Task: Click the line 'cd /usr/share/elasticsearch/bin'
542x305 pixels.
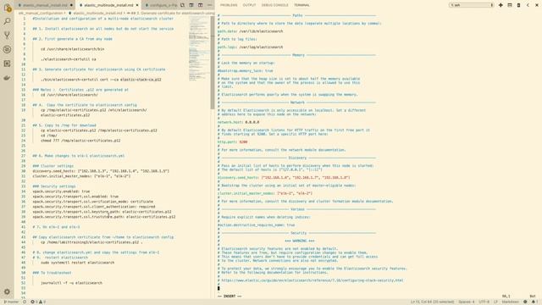Action: point(72,49)
